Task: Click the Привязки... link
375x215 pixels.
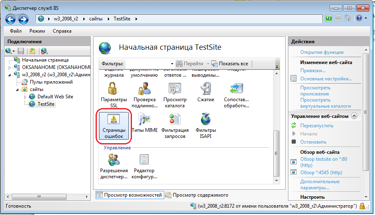Action: point(313,71)
